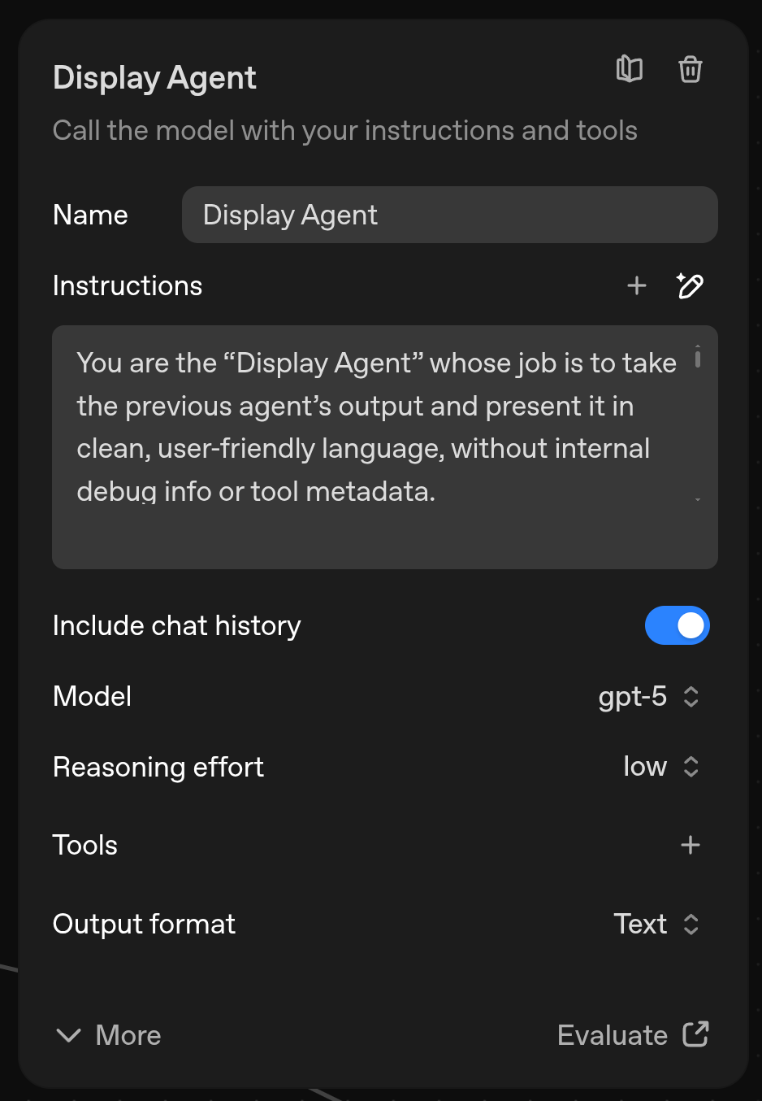The height and width of the screenshot is (1101, 762).
Task: Click the instructions box scrollbar
Action: [x=699, y=358]
